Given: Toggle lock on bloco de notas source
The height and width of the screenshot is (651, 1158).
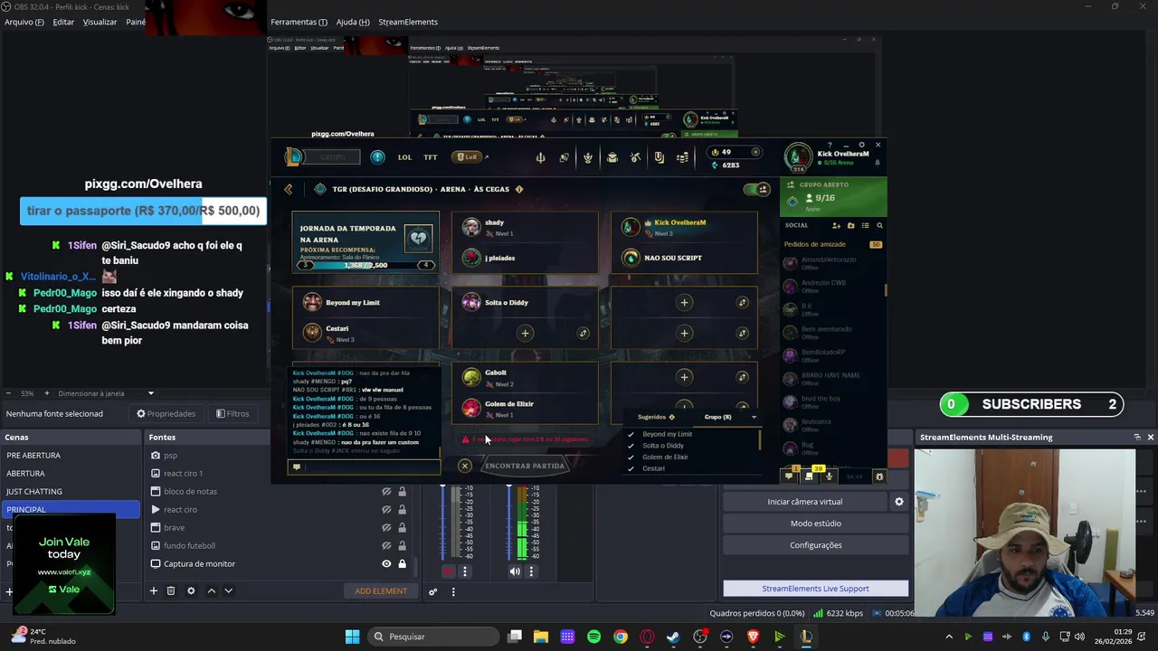Looking at the screenshot, I should (402, 491).
